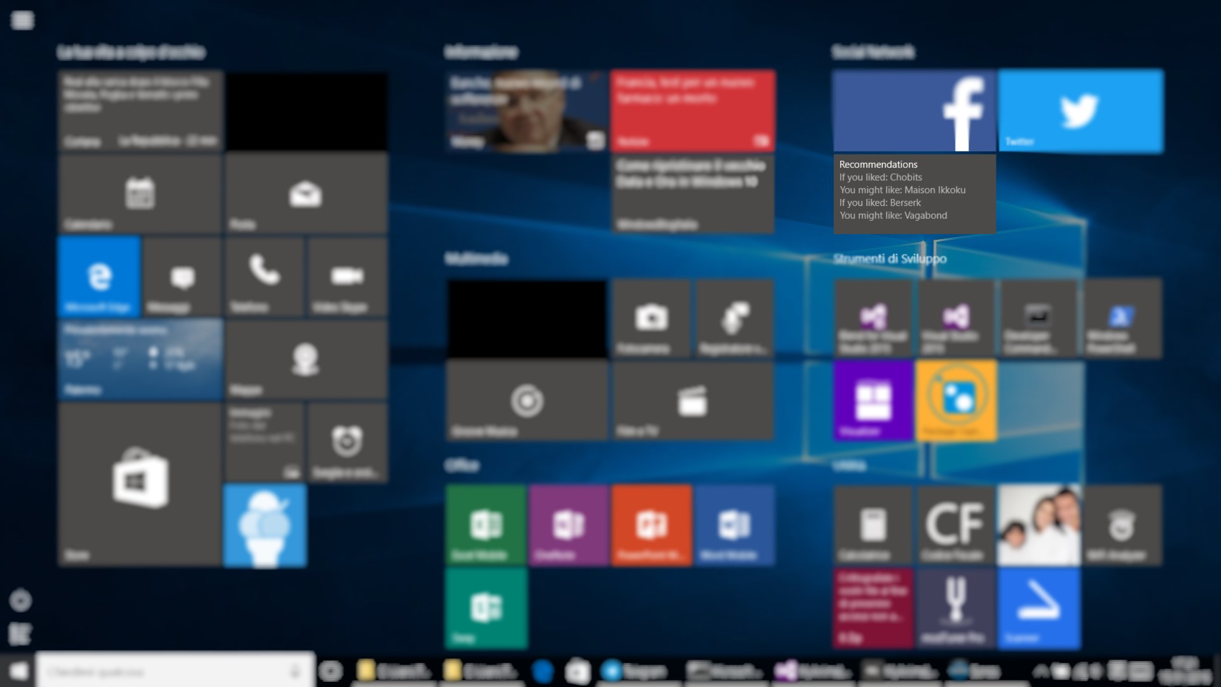Open the Calendar tile
The image size is (1221, 687).
coord(140,194)
